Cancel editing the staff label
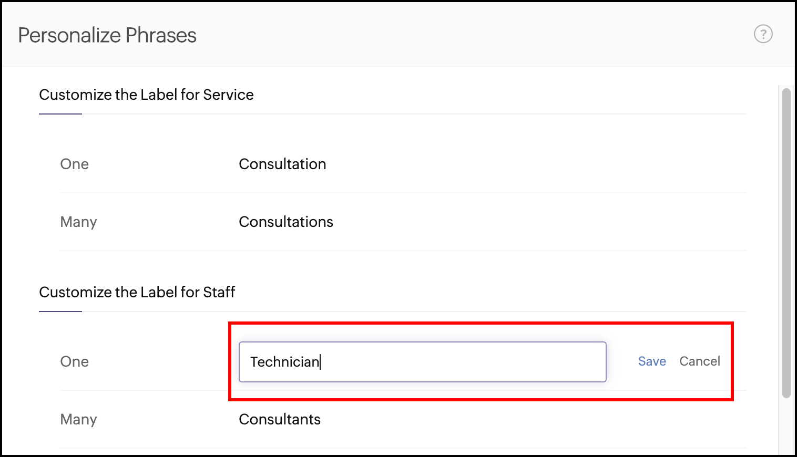The height and width of the screenshot is (457, 797). pyautogui.click(x=699, y=361)
